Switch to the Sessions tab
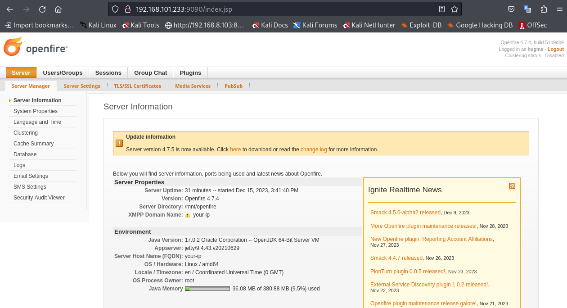567x308 pixels. pyautogui.click(x=108, y=72)
